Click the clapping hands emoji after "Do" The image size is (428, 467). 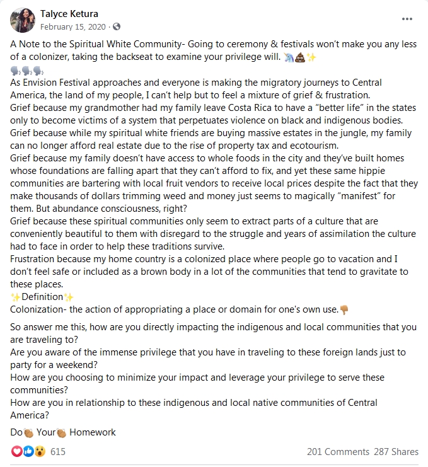(x=28, y=433)
